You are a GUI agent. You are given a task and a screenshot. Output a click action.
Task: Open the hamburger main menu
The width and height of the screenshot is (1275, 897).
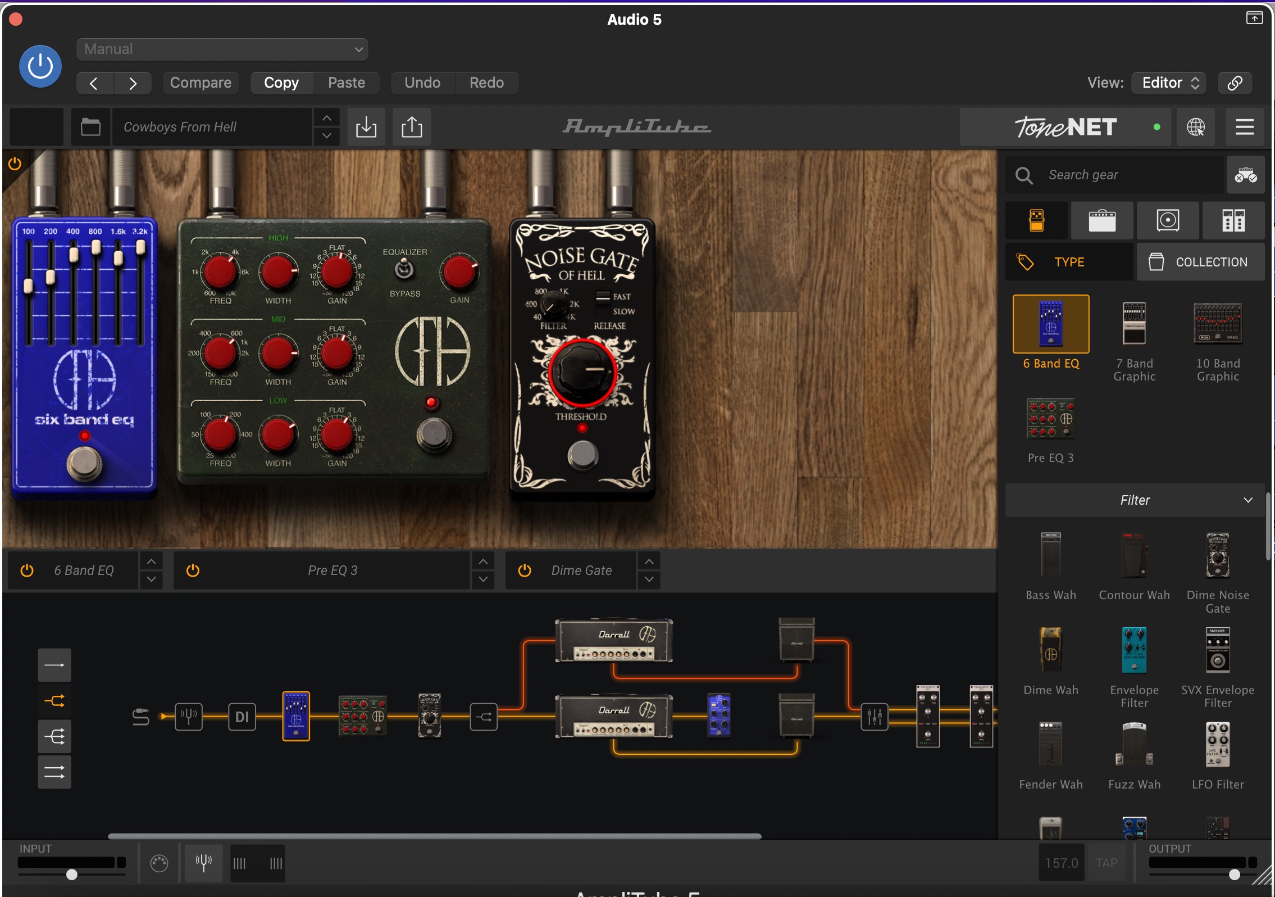(x=1245, y=127)
